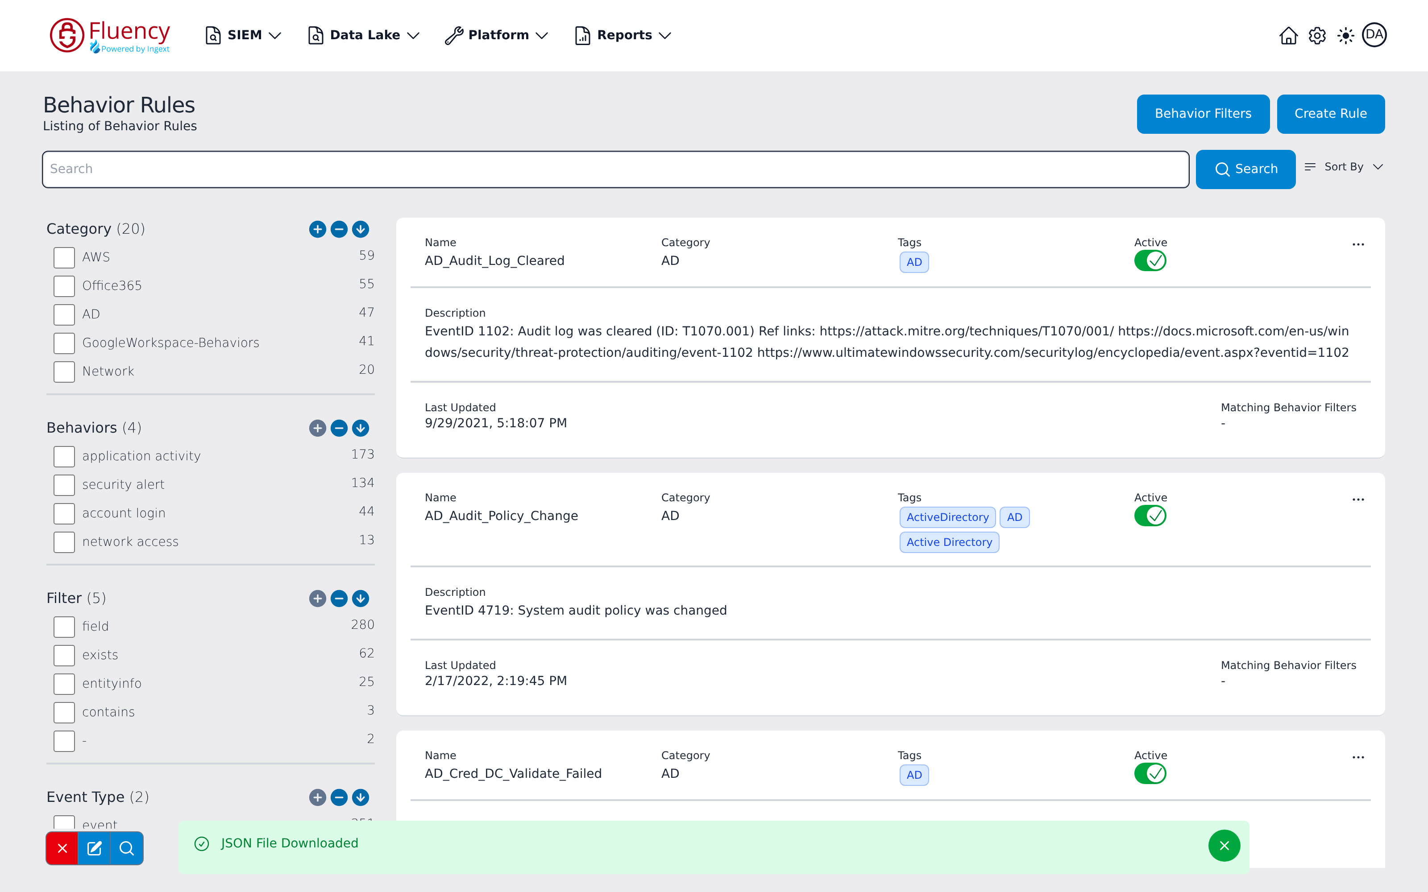Click the Fluency logo
This screenshot has height=892, width=1428.
pyautogui.click(x=110, y=35)
